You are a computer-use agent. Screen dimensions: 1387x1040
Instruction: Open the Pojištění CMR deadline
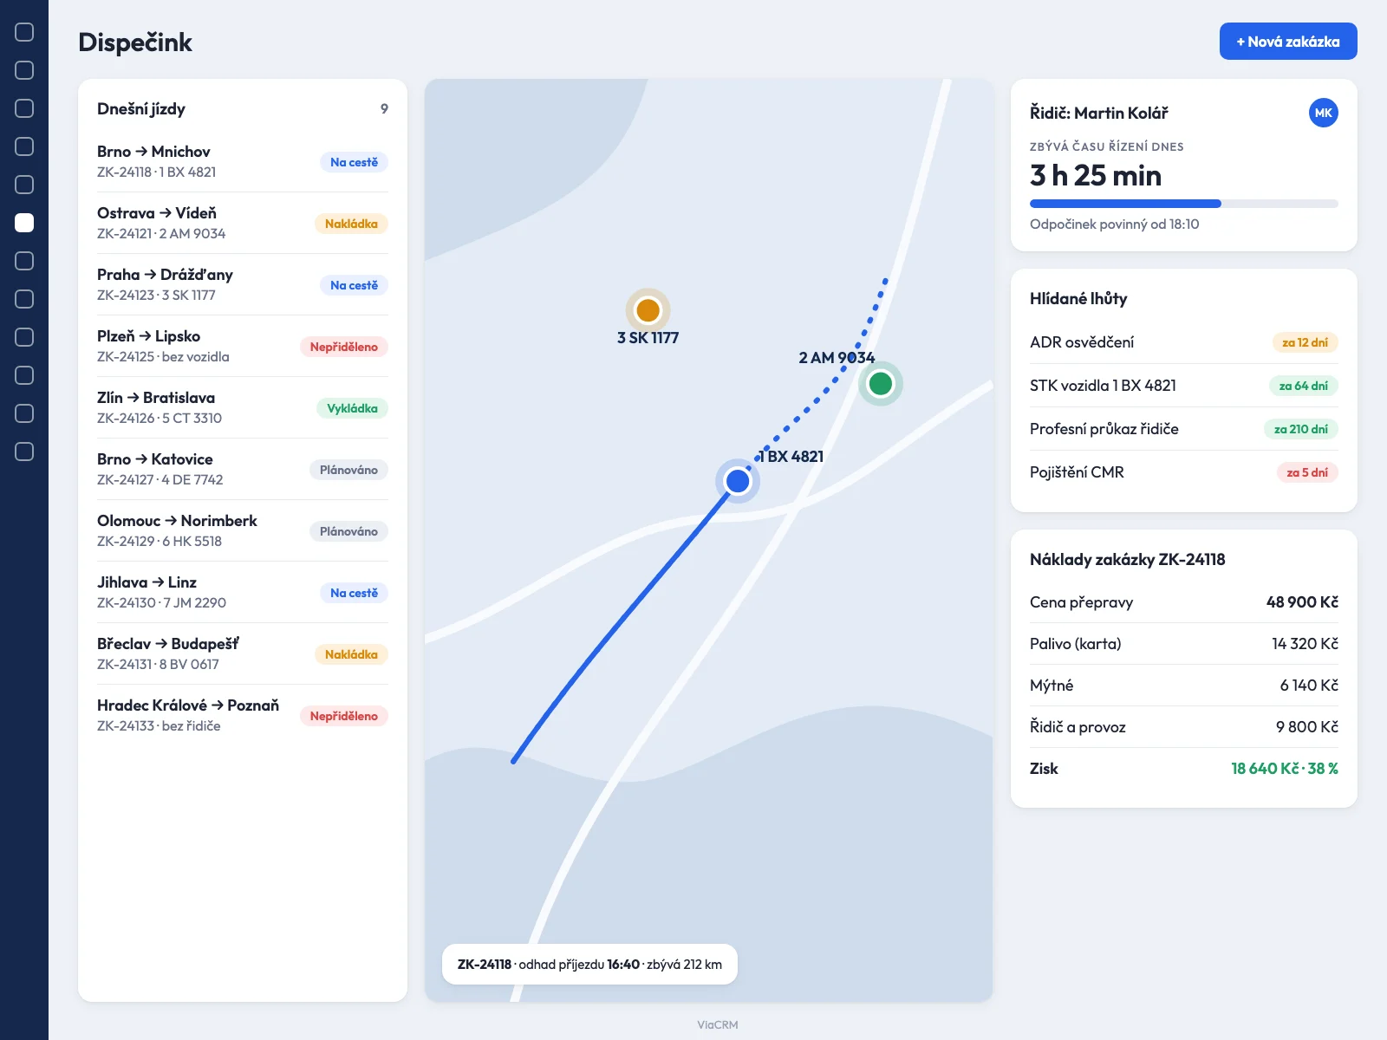click(x=1184, y=472)
